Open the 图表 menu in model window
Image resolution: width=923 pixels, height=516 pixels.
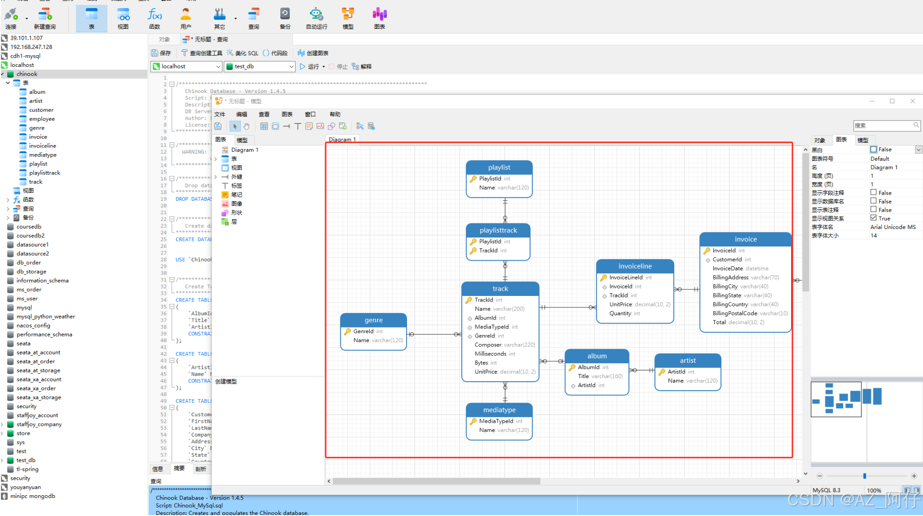tap(287, 115)
